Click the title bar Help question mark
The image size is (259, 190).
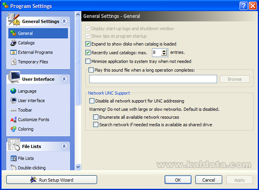(243, 6)
